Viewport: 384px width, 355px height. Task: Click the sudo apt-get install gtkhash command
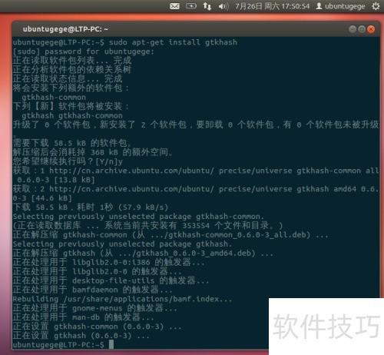[x=173, y=42]
